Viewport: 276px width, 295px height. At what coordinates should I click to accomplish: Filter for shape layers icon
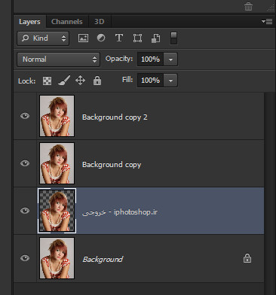(137, 38)
